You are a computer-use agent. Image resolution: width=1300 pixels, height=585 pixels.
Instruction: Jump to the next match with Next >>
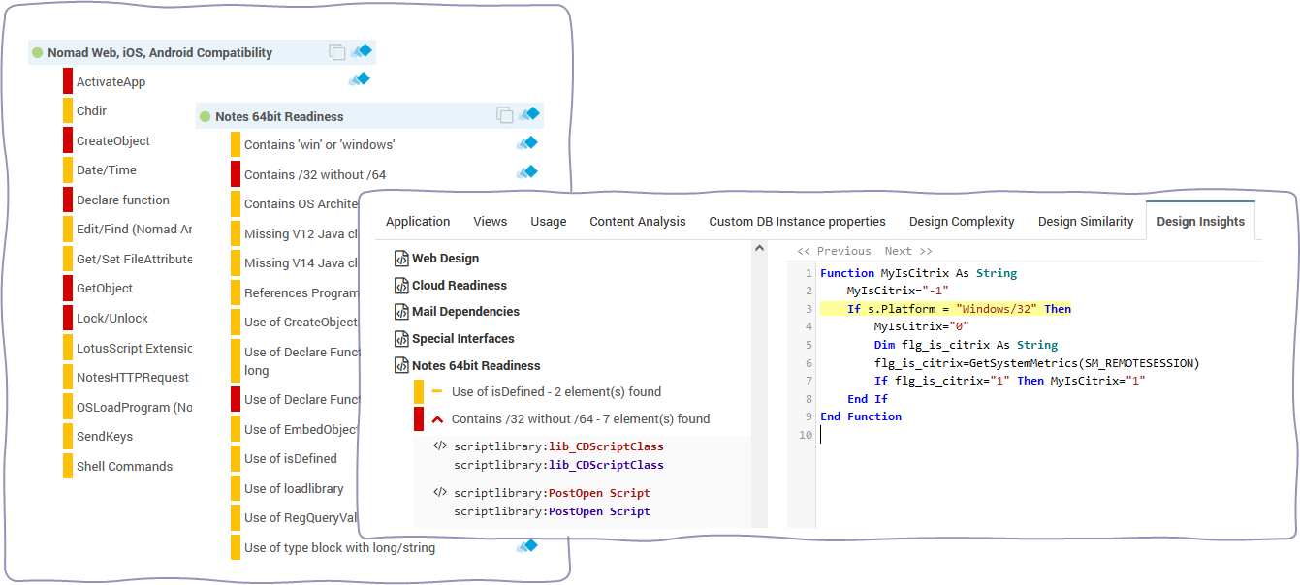tap(908, 251)
